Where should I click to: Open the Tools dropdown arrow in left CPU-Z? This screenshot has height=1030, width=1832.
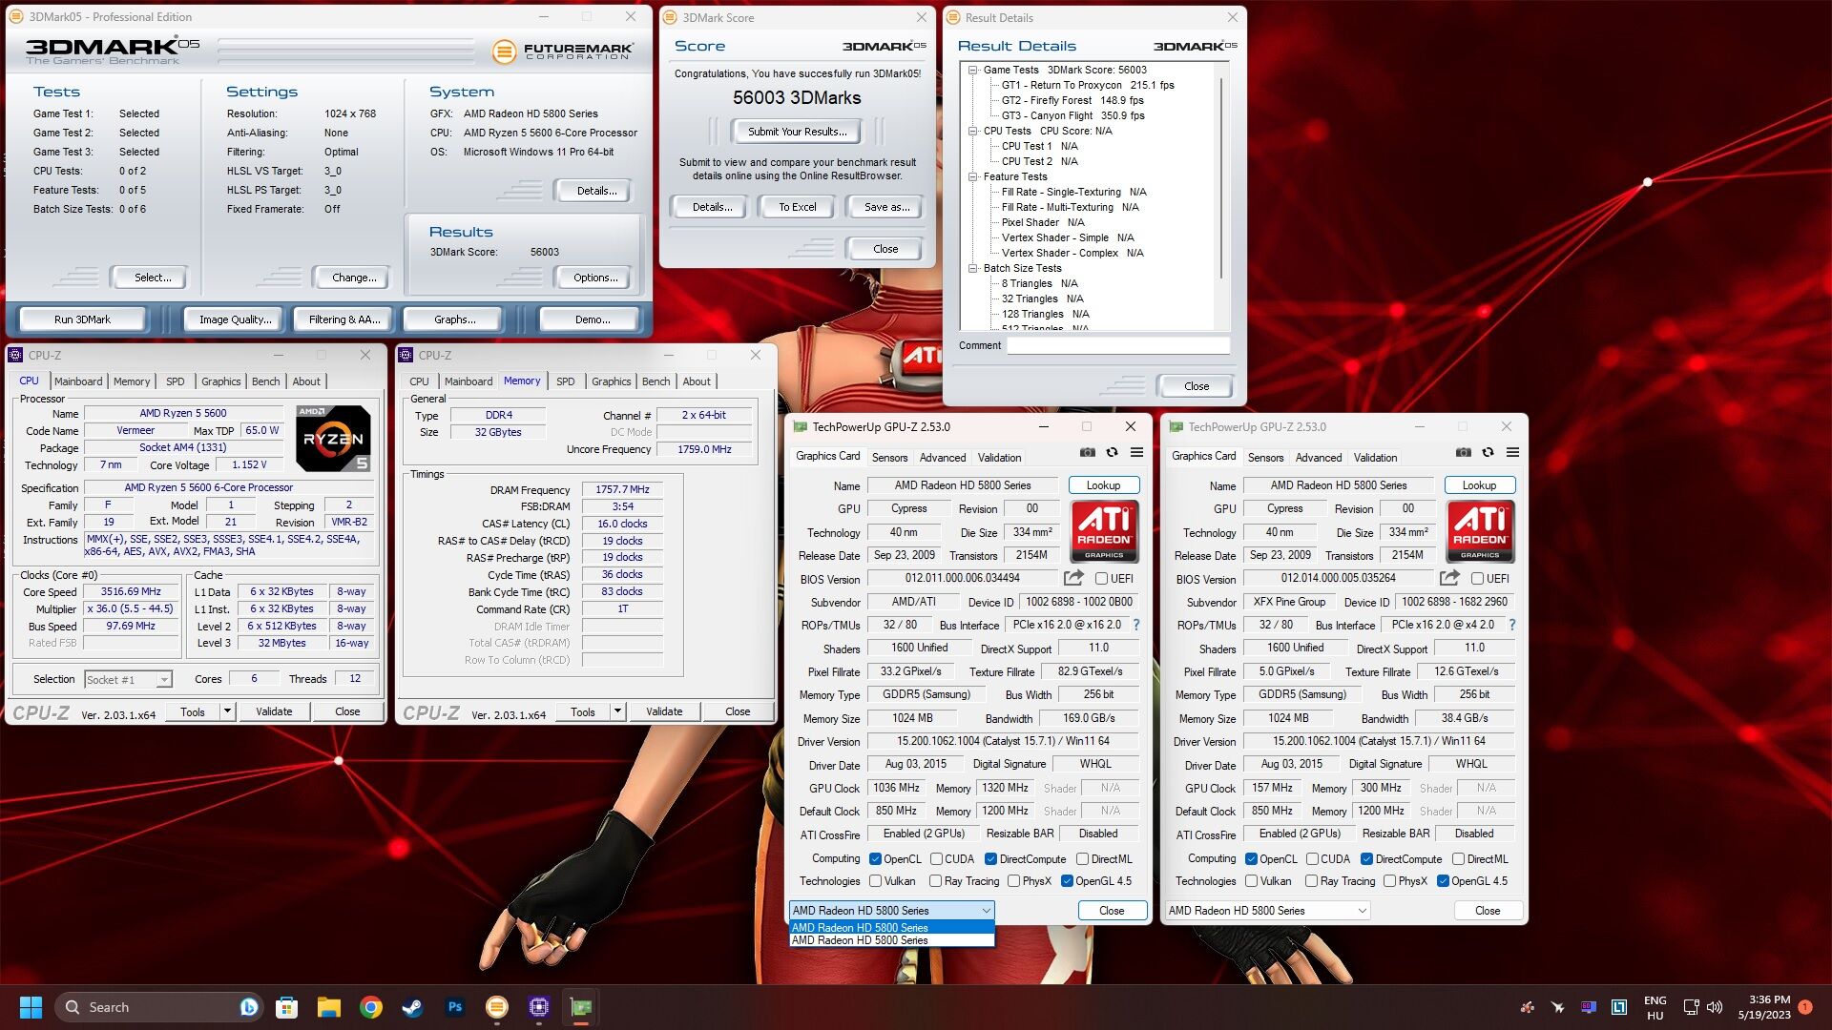[227, 711]
